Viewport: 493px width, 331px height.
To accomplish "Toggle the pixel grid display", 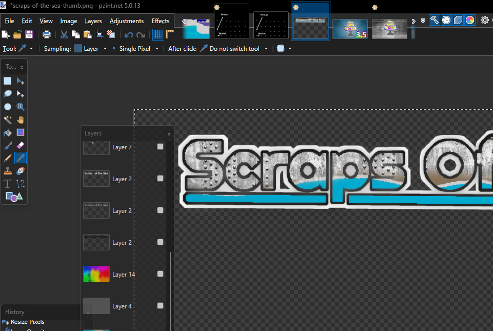I will pos(158,34).
